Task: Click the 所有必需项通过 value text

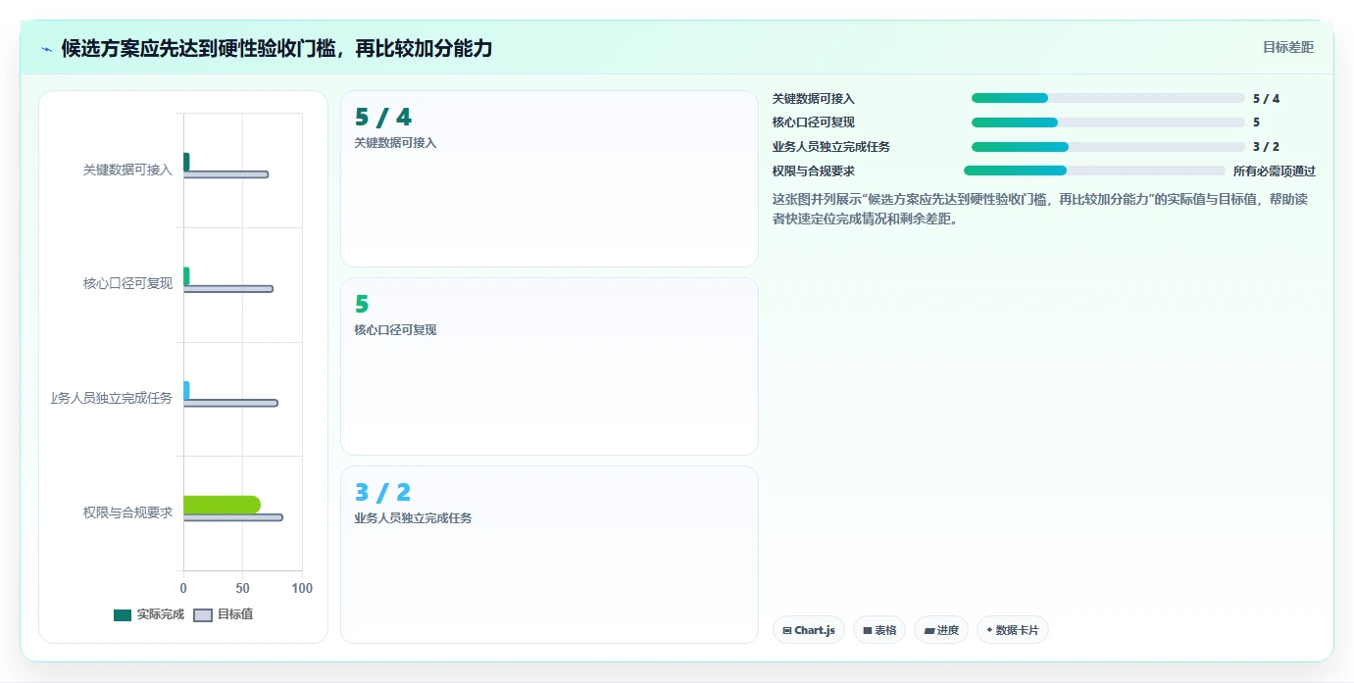Action: [1275, 171]
